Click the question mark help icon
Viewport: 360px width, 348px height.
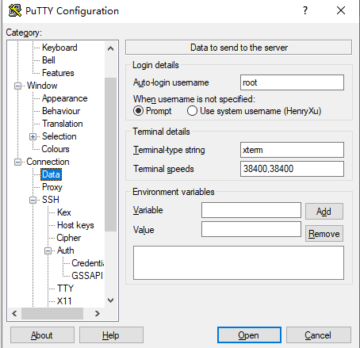pyautogui.click(x=305, y=10)
